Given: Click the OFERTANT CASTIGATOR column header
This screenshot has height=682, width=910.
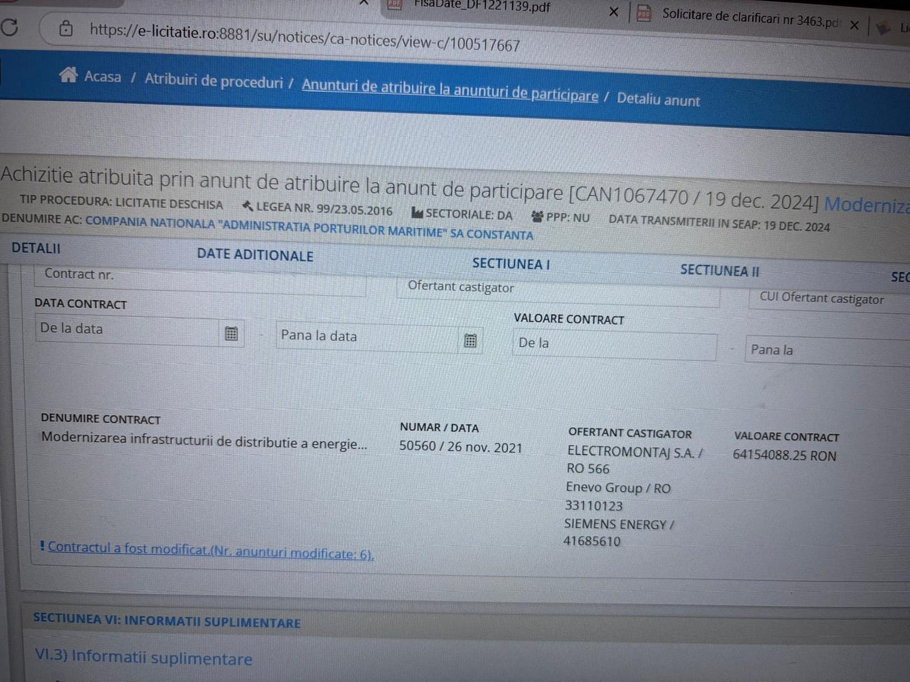Looking at the screenshot, I should [629, 433].
